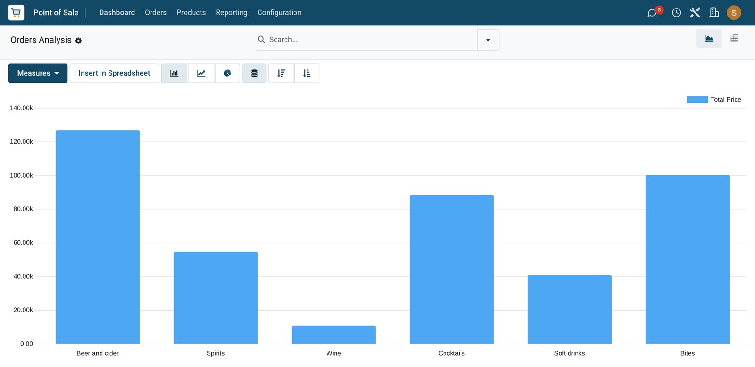Click the Soft drinks axis label
The image size is (755, 367).
pos(570,353)
